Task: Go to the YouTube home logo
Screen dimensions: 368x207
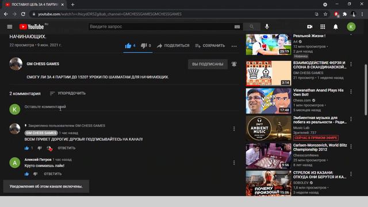Action: coord(32,27)
